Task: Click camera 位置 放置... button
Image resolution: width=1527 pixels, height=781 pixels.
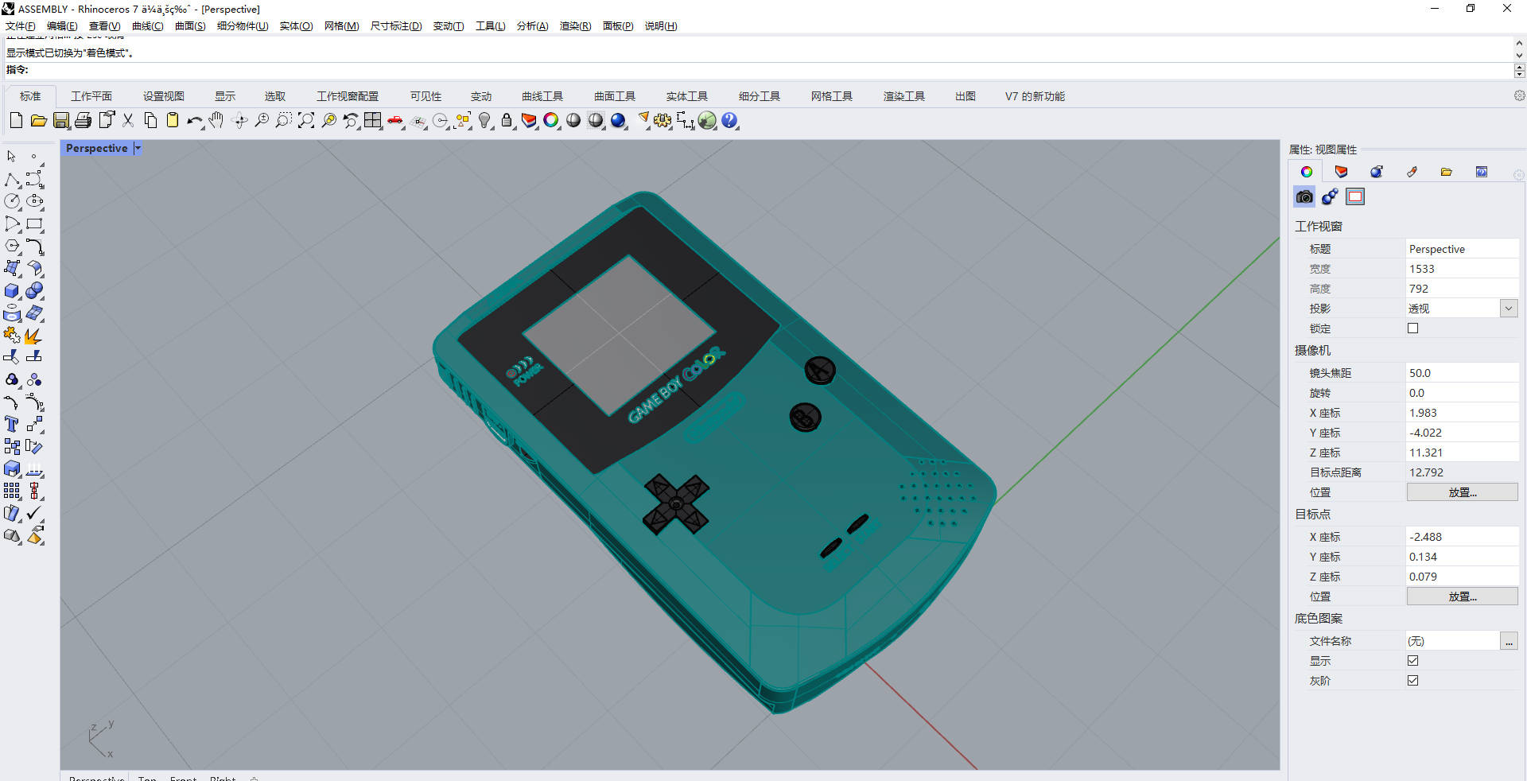Action: [x=1462, y=492]
